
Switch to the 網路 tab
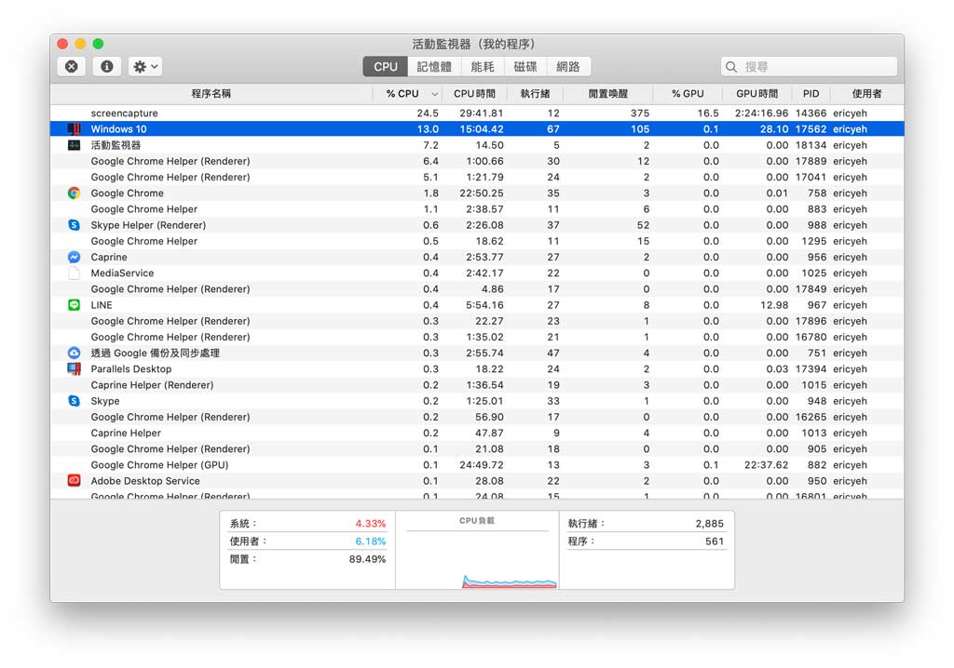(x=567, y=66)
